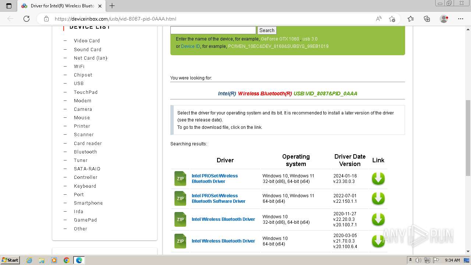The image size is (471, 265).
Task: Open the Device ID link
Action: click(191, 46)
